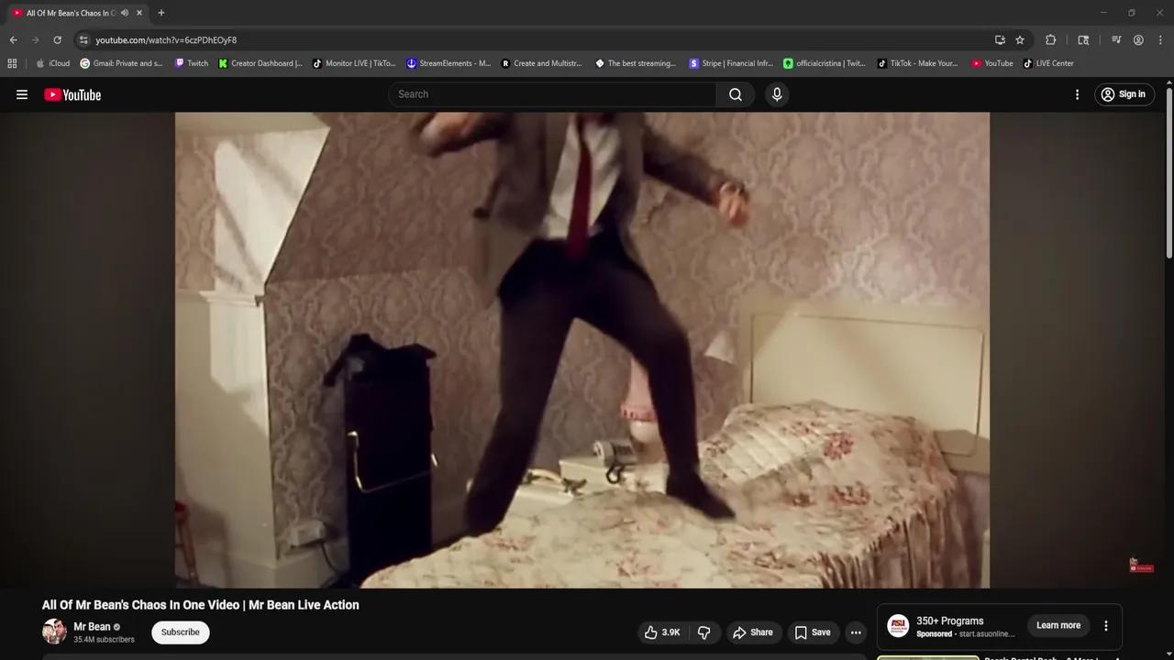Click the ASU ad logo
The width and height of the screenshot is (1174, 660).
point(899,626)
